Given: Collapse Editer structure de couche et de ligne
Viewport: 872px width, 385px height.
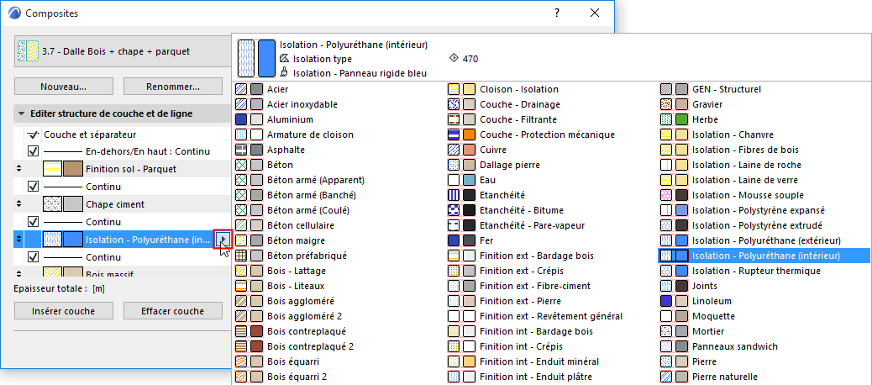Looking at the screenshot, I should pyautogui.click(x=21, y=113).
